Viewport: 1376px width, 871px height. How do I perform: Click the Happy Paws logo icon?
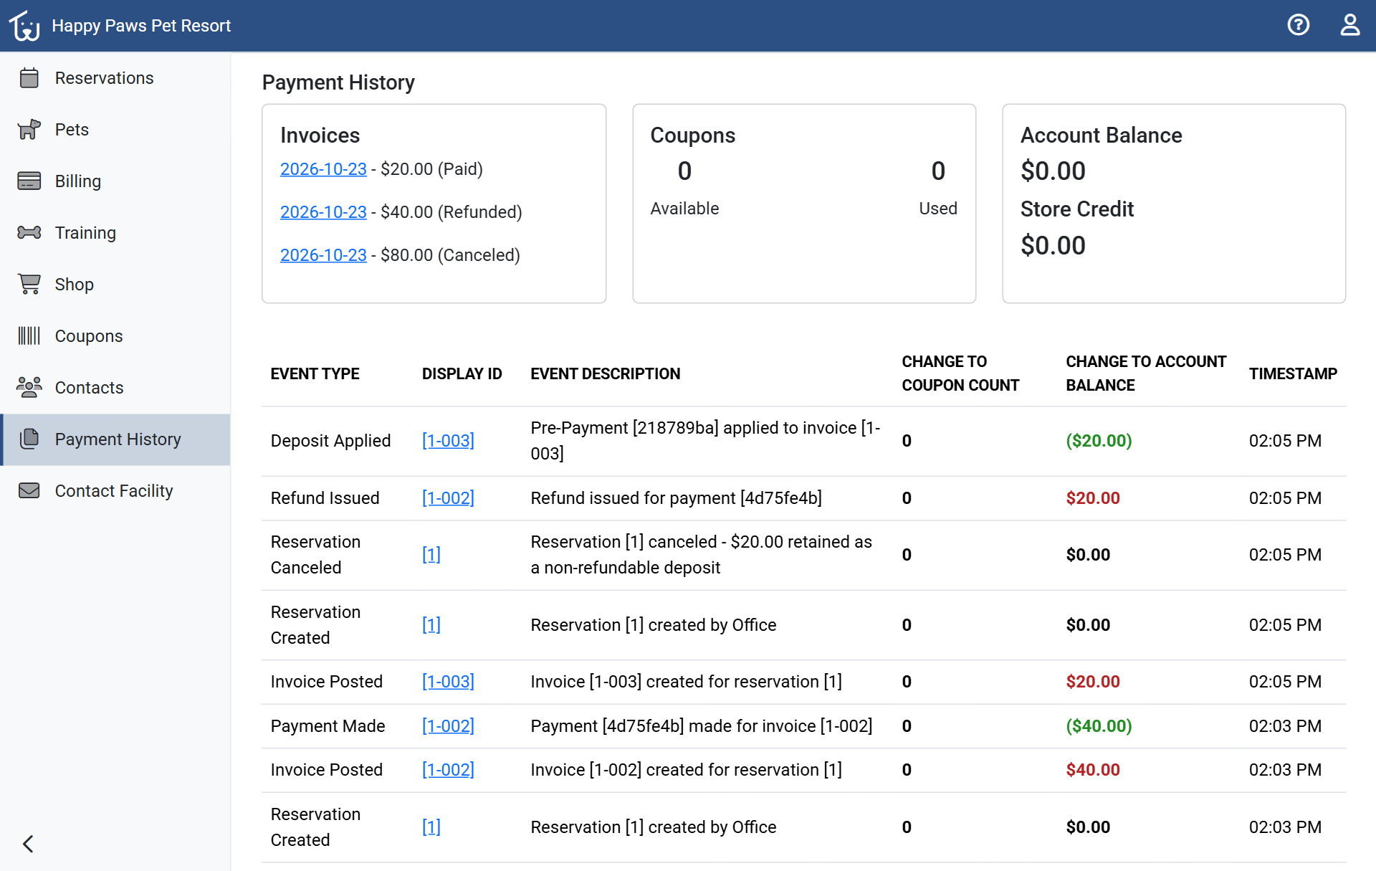[x=24, y=26]
